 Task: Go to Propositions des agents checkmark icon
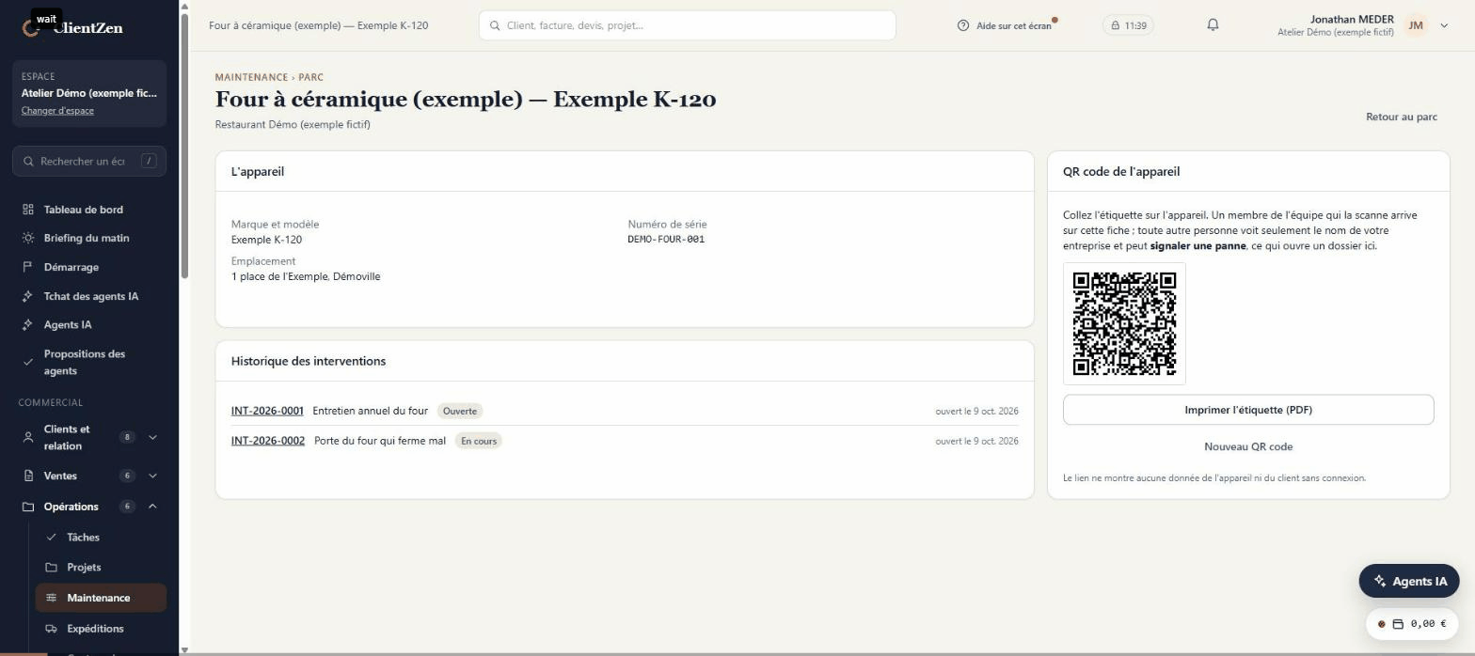pos(28,363)
